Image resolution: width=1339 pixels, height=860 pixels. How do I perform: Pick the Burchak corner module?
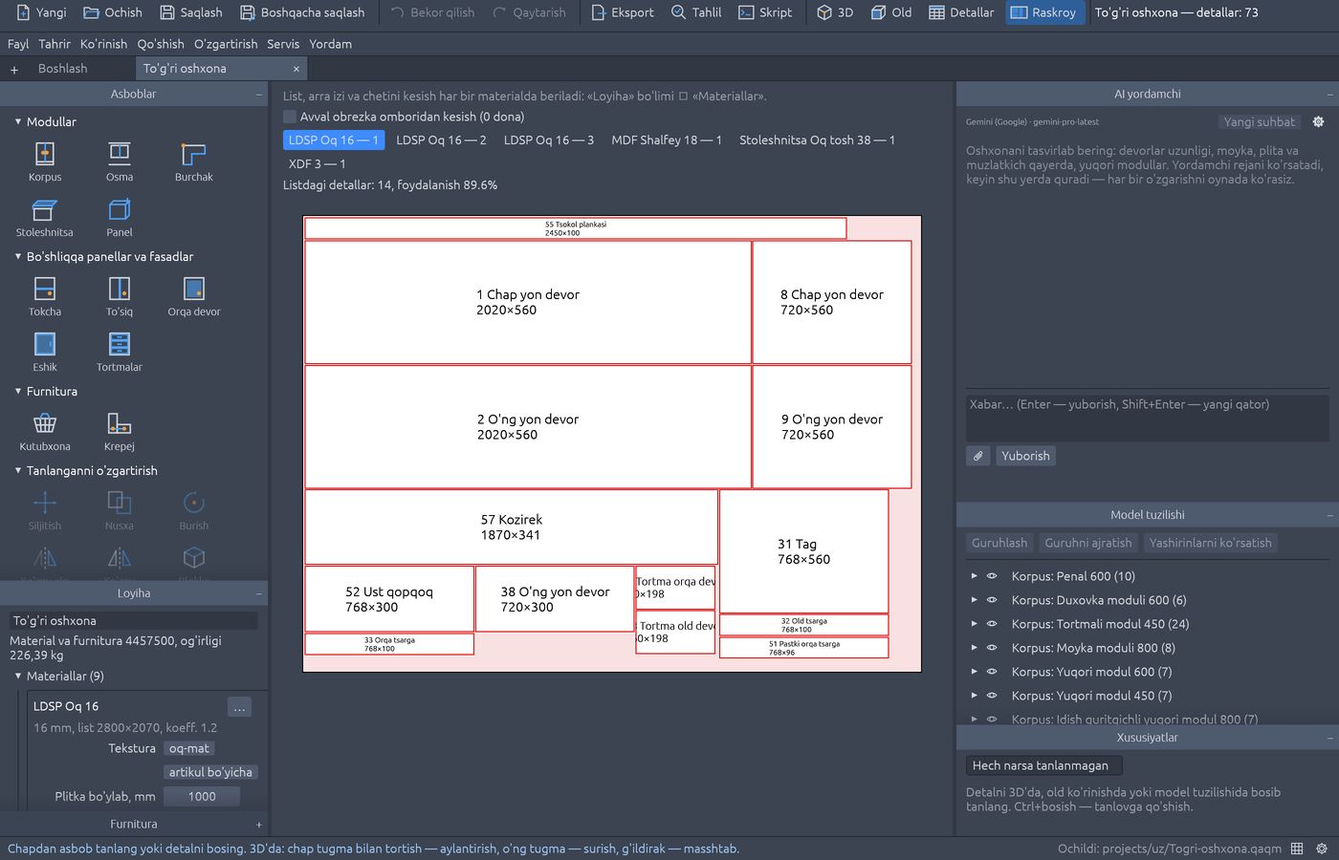point(194,161)
